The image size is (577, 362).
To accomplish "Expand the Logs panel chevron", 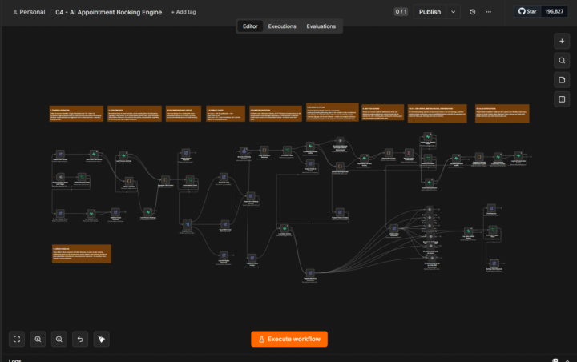I will point(567,360).
